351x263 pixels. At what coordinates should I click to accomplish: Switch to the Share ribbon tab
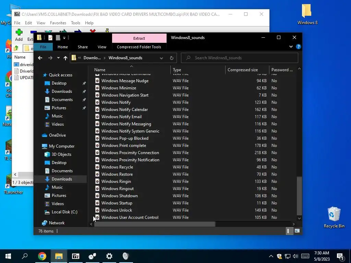click(x=83, y=47)
